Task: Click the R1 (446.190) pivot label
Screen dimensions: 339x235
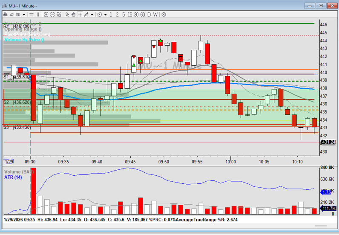Action: tap(17, 26)
